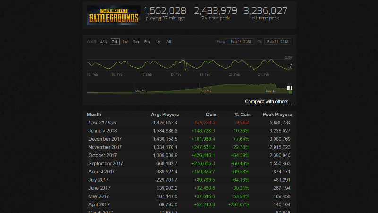The width and height of the screenshot is (378, 213).
Task: Show All time chart range
Action: (x=169, y=42)
